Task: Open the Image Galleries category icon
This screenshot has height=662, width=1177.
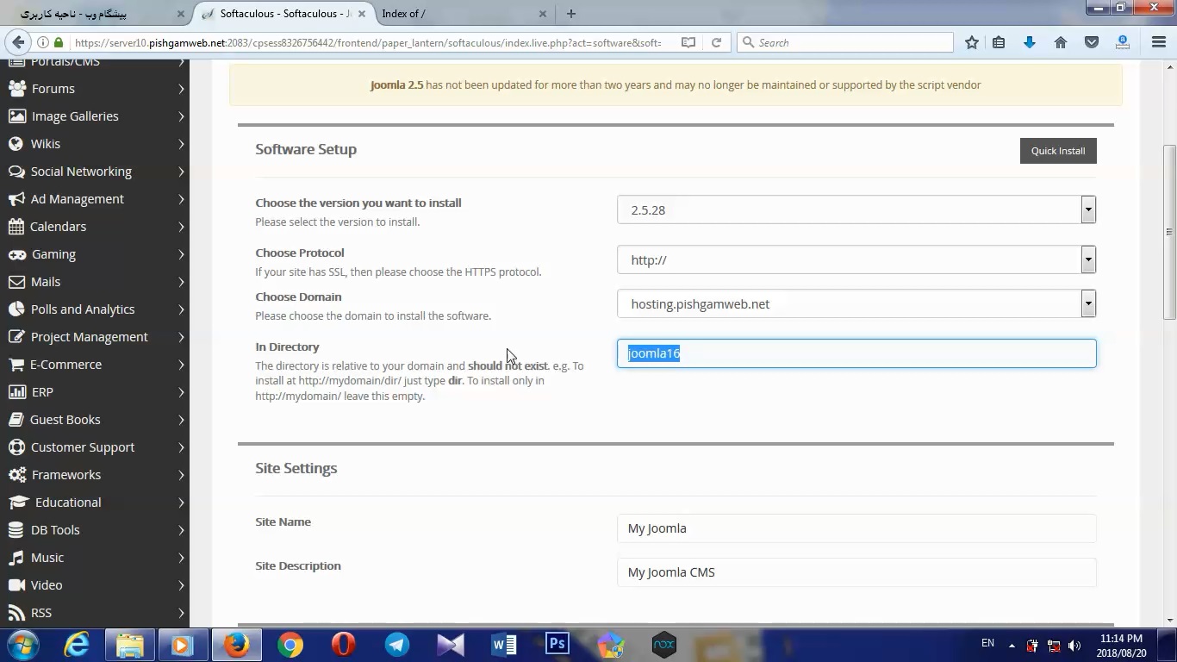Action: click(16, 116)
